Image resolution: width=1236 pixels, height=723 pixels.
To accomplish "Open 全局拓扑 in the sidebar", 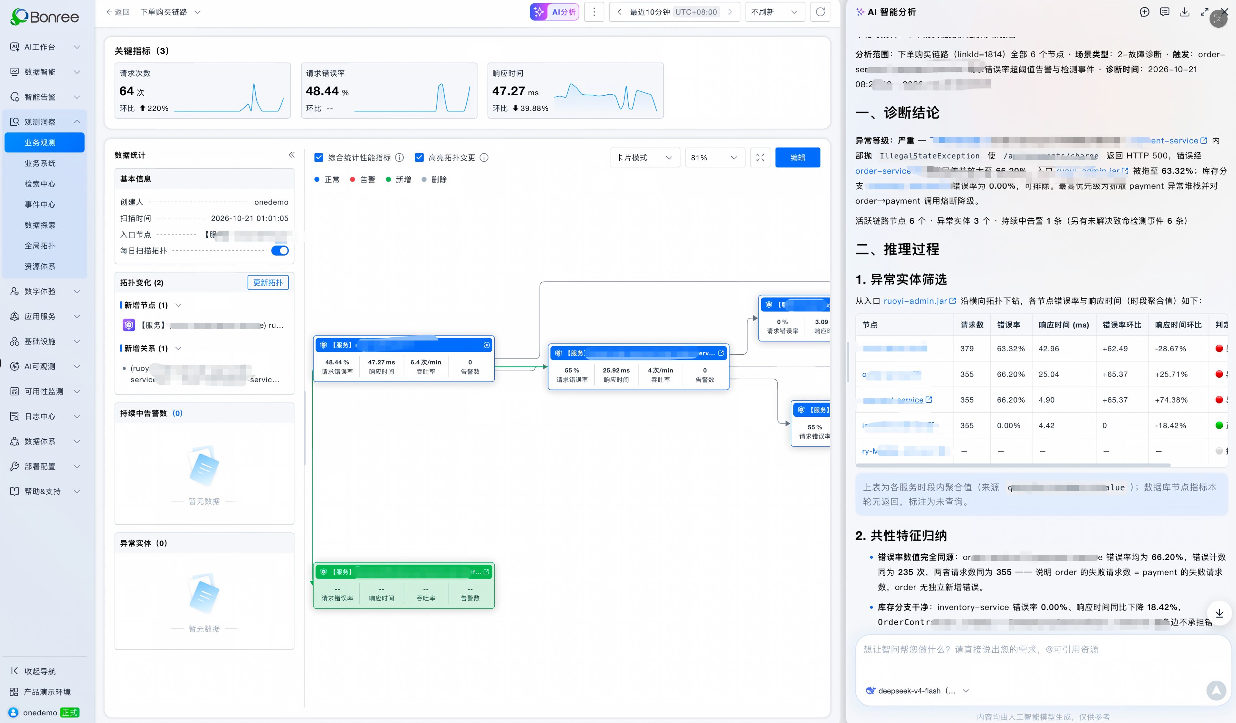I will coord(40,246).
